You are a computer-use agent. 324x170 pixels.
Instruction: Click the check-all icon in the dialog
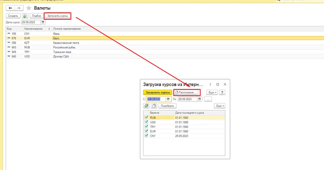coord(146,106)
